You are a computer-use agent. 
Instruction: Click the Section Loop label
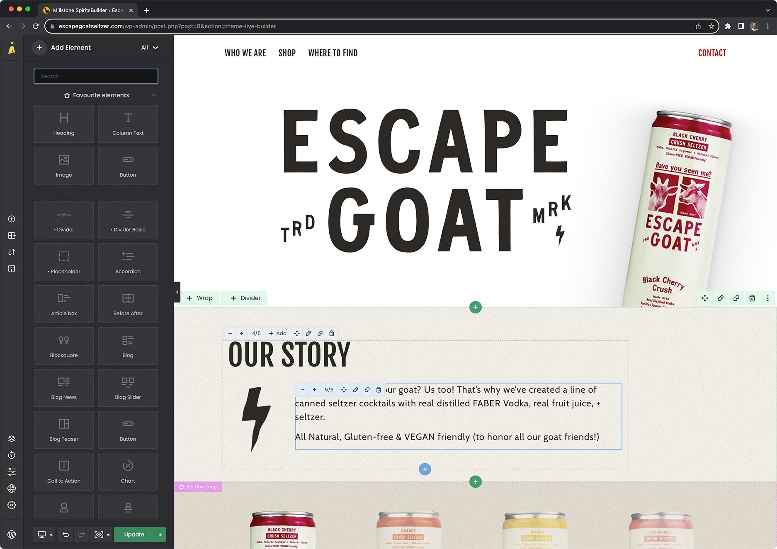pyautogui.click(x=198, y=487)
